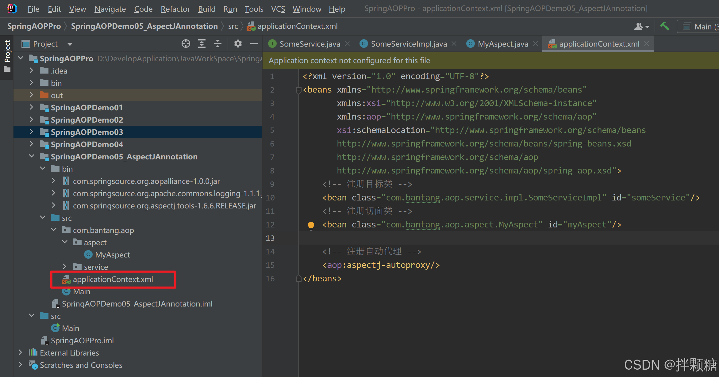Open the user account icon dropdown

tap(641, 27)
